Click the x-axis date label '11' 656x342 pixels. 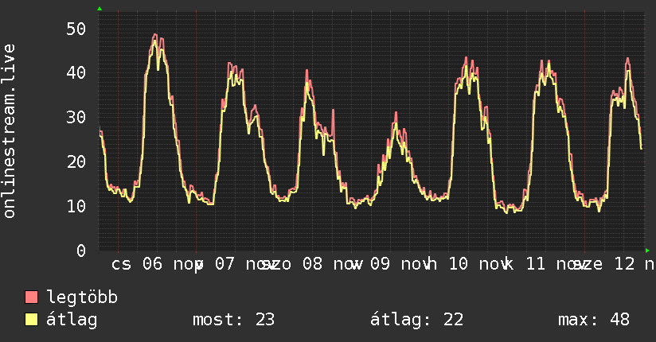(x=536, y=264)
